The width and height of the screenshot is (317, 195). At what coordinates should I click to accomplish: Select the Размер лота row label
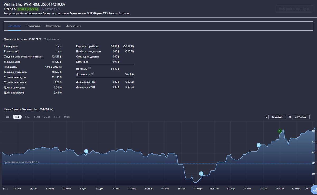tap(11, 47)
